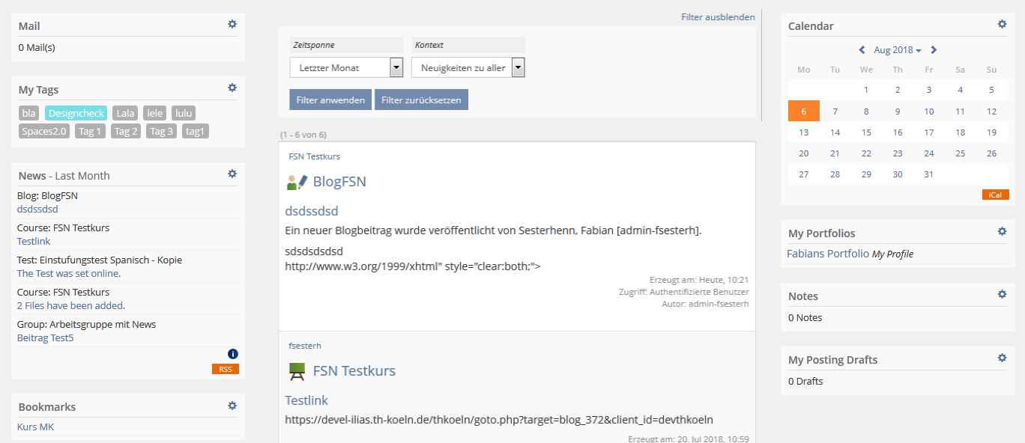
Task: Open the Aug 2018 month selector
Action: pyautogui.click(x=897, y=50)
